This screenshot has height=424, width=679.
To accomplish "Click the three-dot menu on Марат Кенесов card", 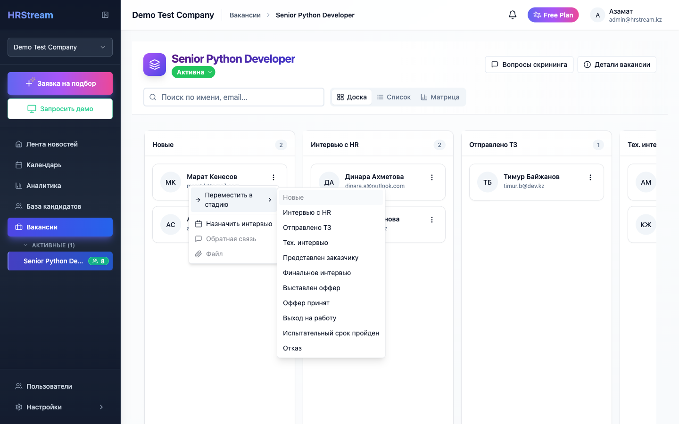I will pyautogui.click(x=273, y=178).
